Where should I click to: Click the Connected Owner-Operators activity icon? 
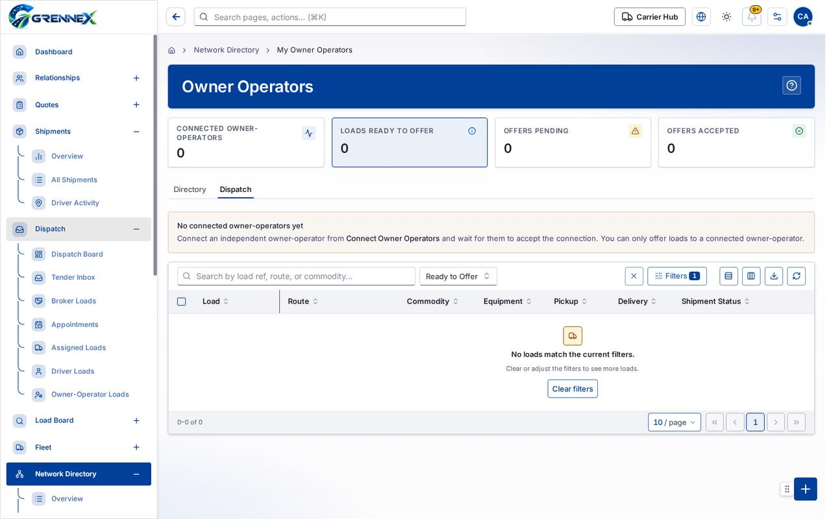[309, 133]
